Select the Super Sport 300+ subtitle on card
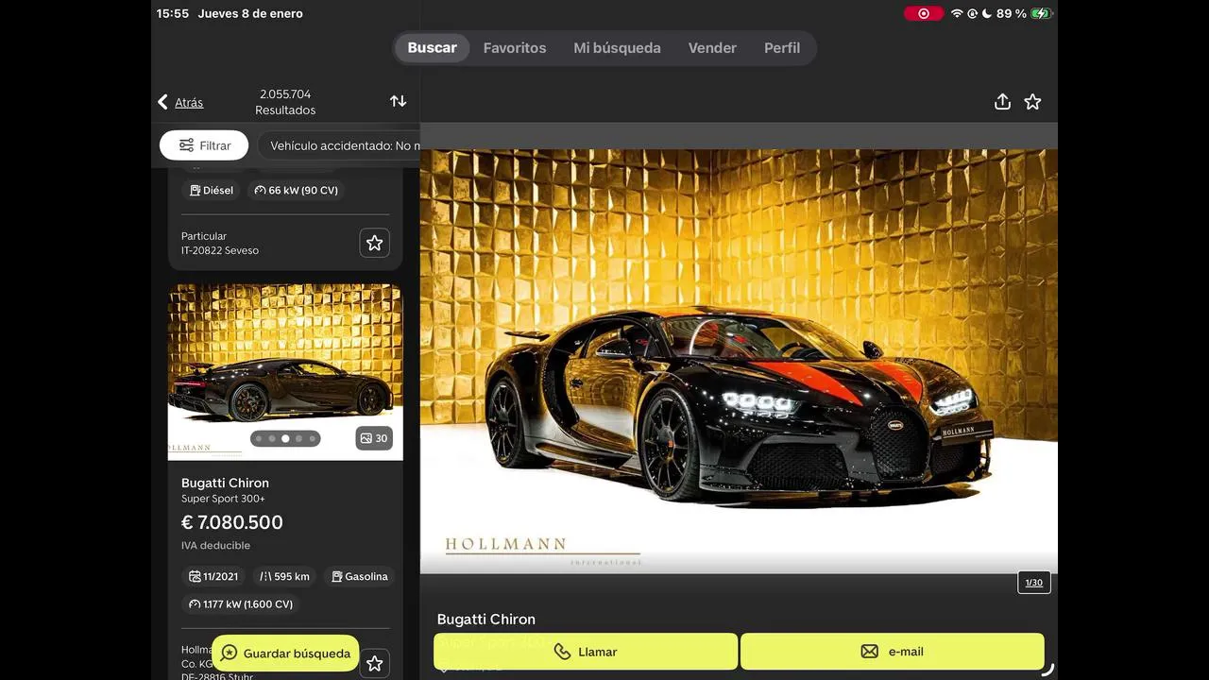 (223, 499)
